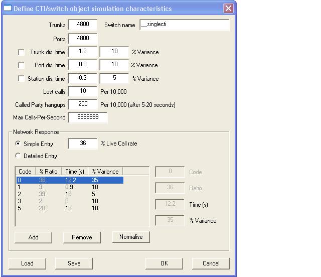Edit the Trunk dis. time variance field
This screenshot has width=321, height=277.
pos(114,52)
